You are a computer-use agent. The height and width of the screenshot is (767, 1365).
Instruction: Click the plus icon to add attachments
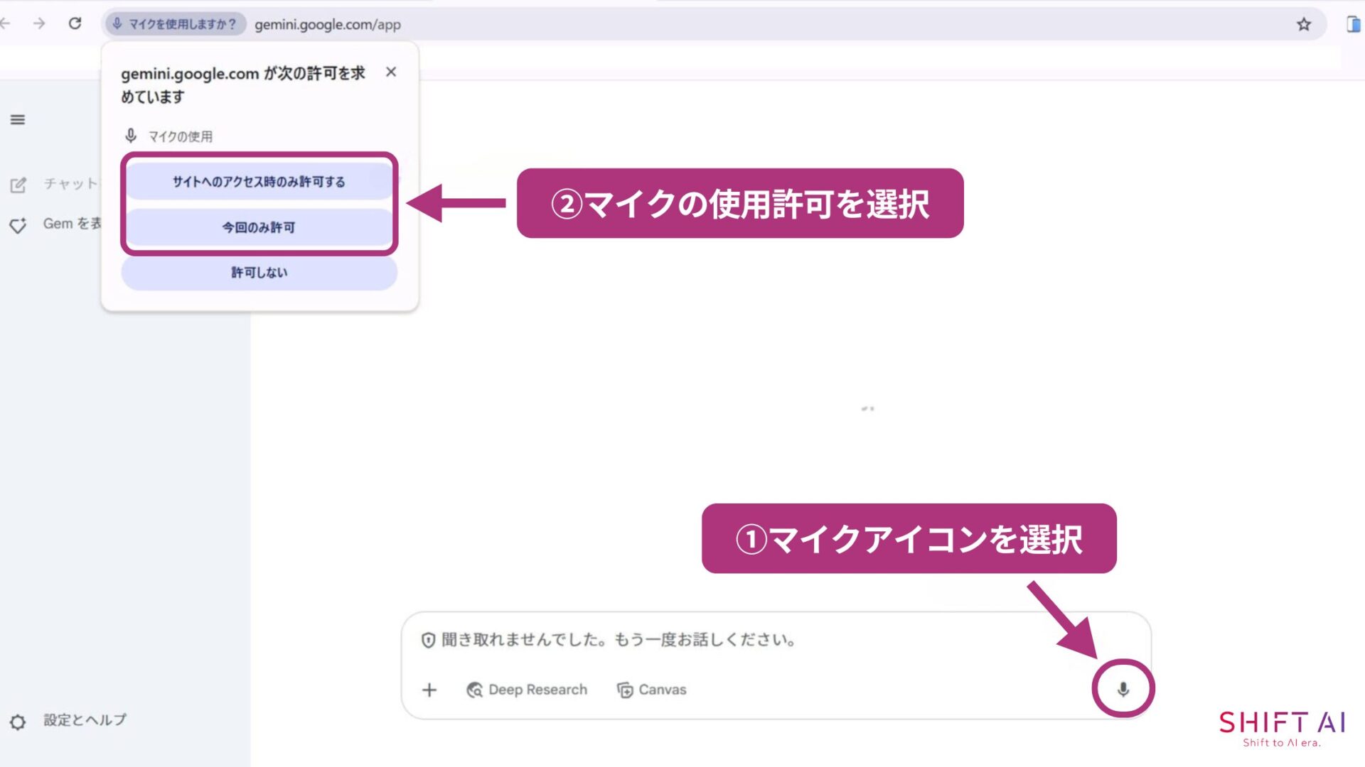[429, 689]
